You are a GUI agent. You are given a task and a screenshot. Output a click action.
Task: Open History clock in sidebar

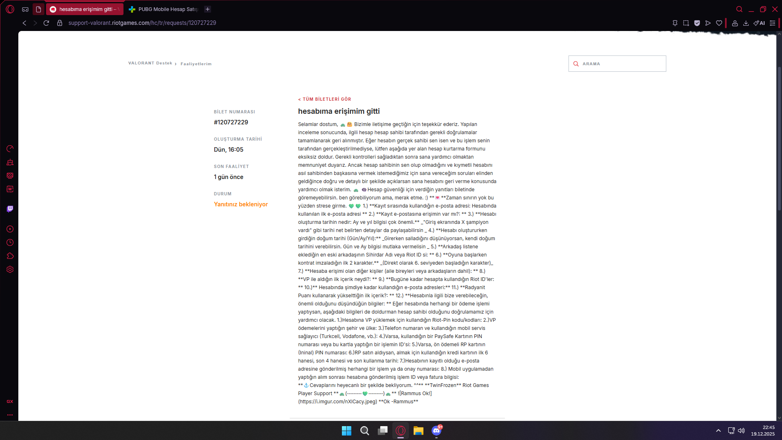10,243
